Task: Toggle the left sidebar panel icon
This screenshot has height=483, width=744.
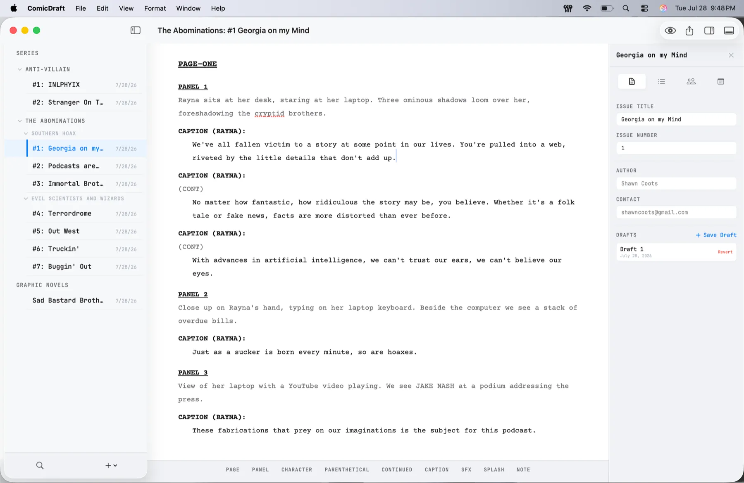Action: 135,31
